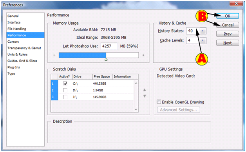
Task: Click the History States value field
Action: [193, 31]
